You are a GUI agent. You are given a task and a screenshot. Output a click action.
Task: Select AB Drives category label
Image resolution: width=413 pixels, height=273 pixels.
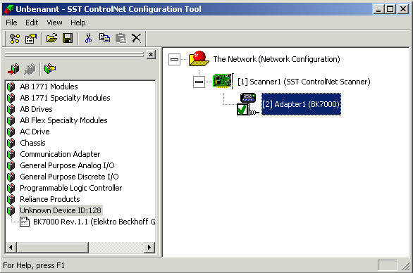pyautogui.click(x=37, y=109)
